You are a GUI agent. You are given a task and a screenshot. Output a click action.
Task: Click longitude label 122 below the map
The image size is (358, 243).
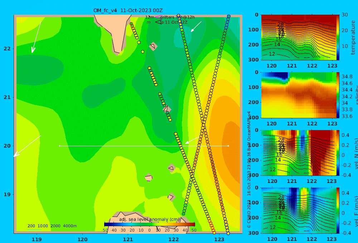174,239
